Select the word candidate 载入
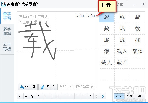 122,51
